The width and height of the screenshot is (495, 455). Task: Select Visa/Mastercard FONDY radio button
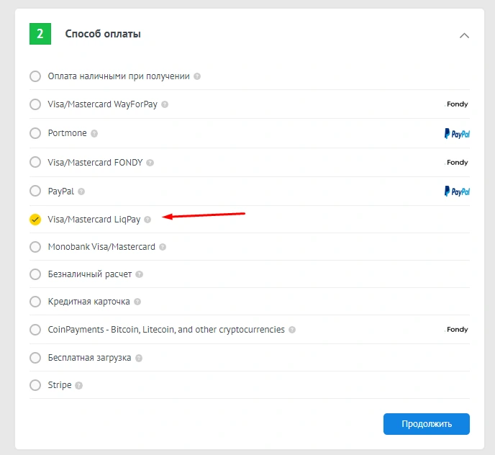(35, 162)
